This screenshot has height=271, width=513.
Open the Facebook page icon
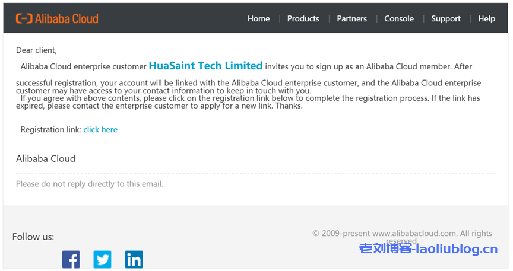click(71, 259)
